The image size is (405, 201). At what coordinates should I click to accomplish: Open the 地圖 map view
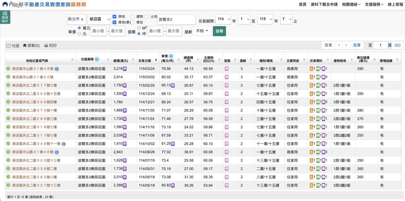13,46
